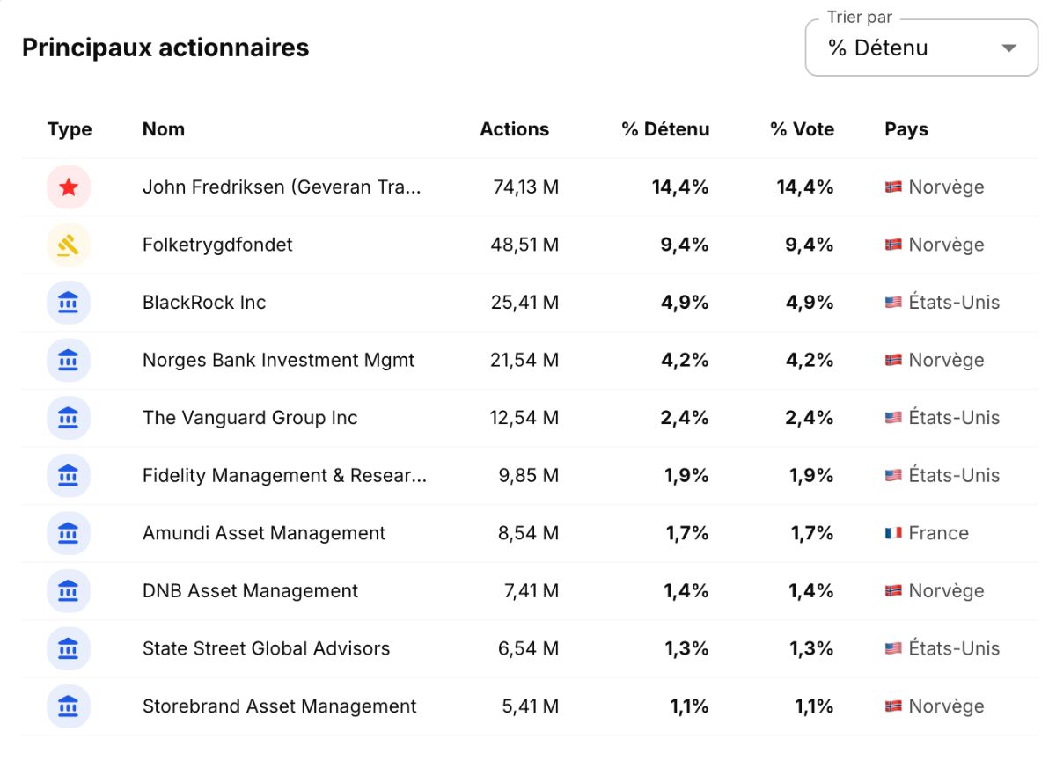Click the institution icon next to Amundi Asset Management

[x=69, y=533]
